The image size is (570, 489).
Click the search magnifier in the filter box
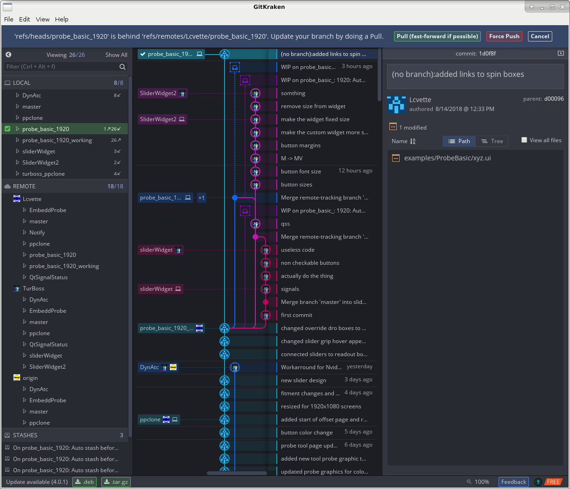pyautogui.click(x=122, y=67)
